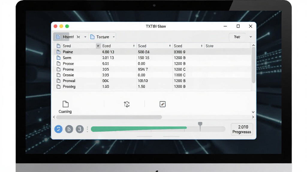Click the horizontal scrollbar thumb under the table
Viewport: 307px width, 172px height.
[109, 117]
